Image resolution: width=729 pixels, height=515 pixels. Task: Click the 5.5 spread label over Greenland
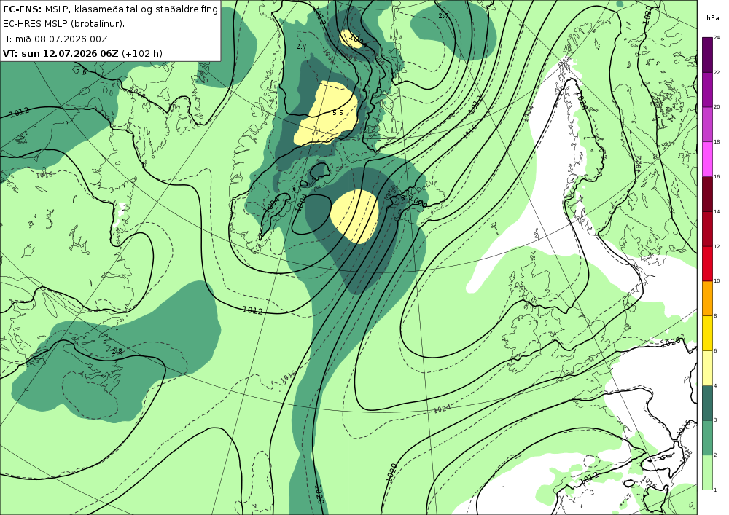pyautogui.click(x=338, y=113)
